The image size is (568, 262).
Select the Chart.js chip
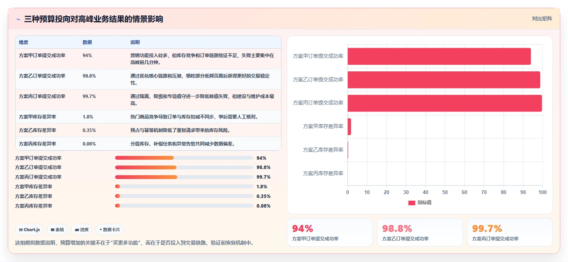pos(30,230)
